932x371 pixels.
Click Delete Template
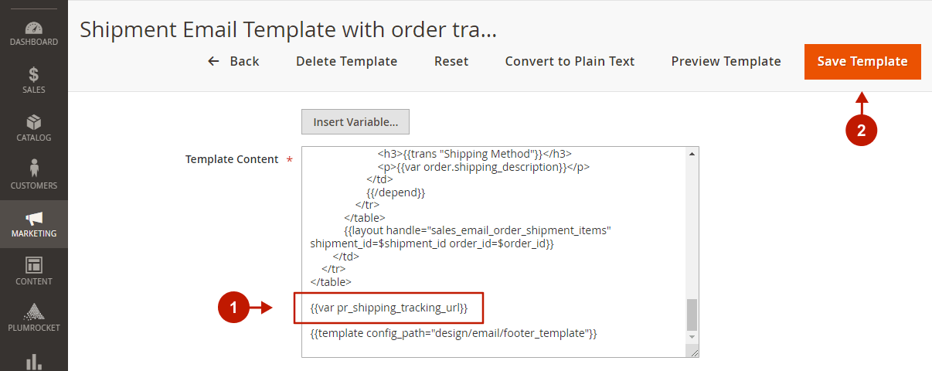click(346, 61)
